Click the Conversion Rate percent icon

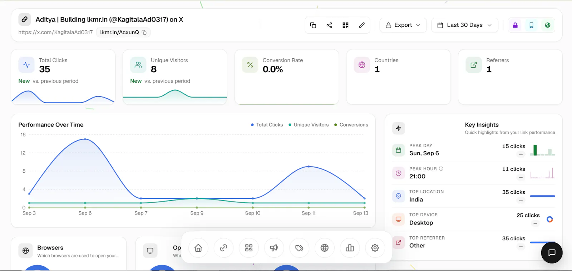(x=250, y=65)
